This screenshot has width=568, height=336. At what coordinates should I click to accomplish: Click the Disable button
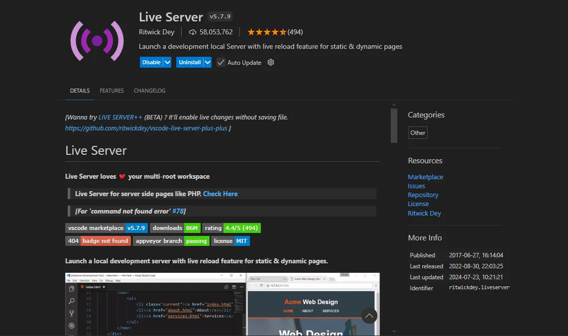[x=151, y=62]
